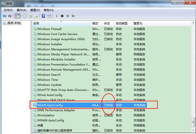The height and width of the screenshot is (134, 196).
Task: Select the Wired AutoConfig service row
Action: point(90,95)
